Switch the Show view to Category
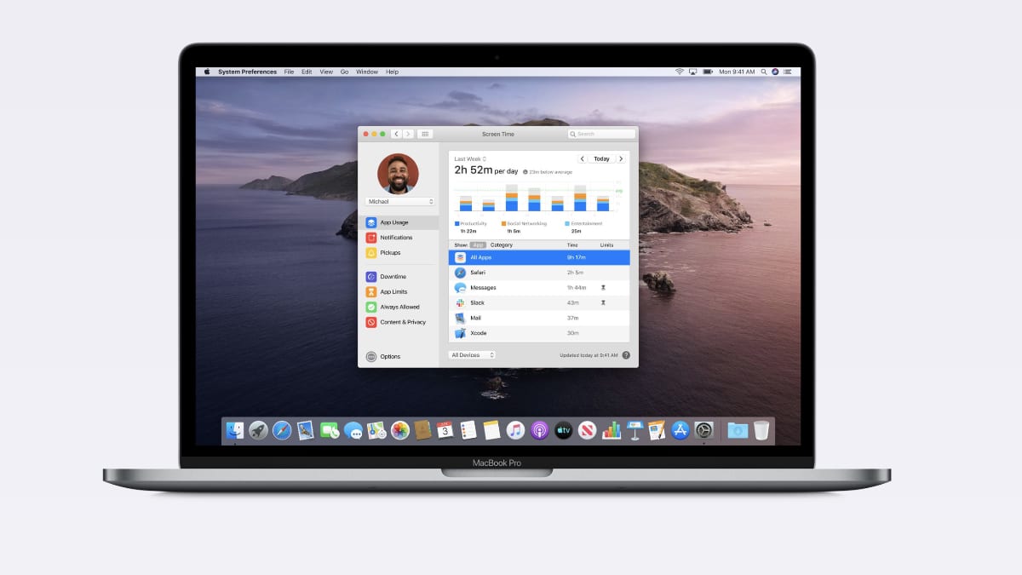Viewport: 1022px width, 575px height. (502, 245)
